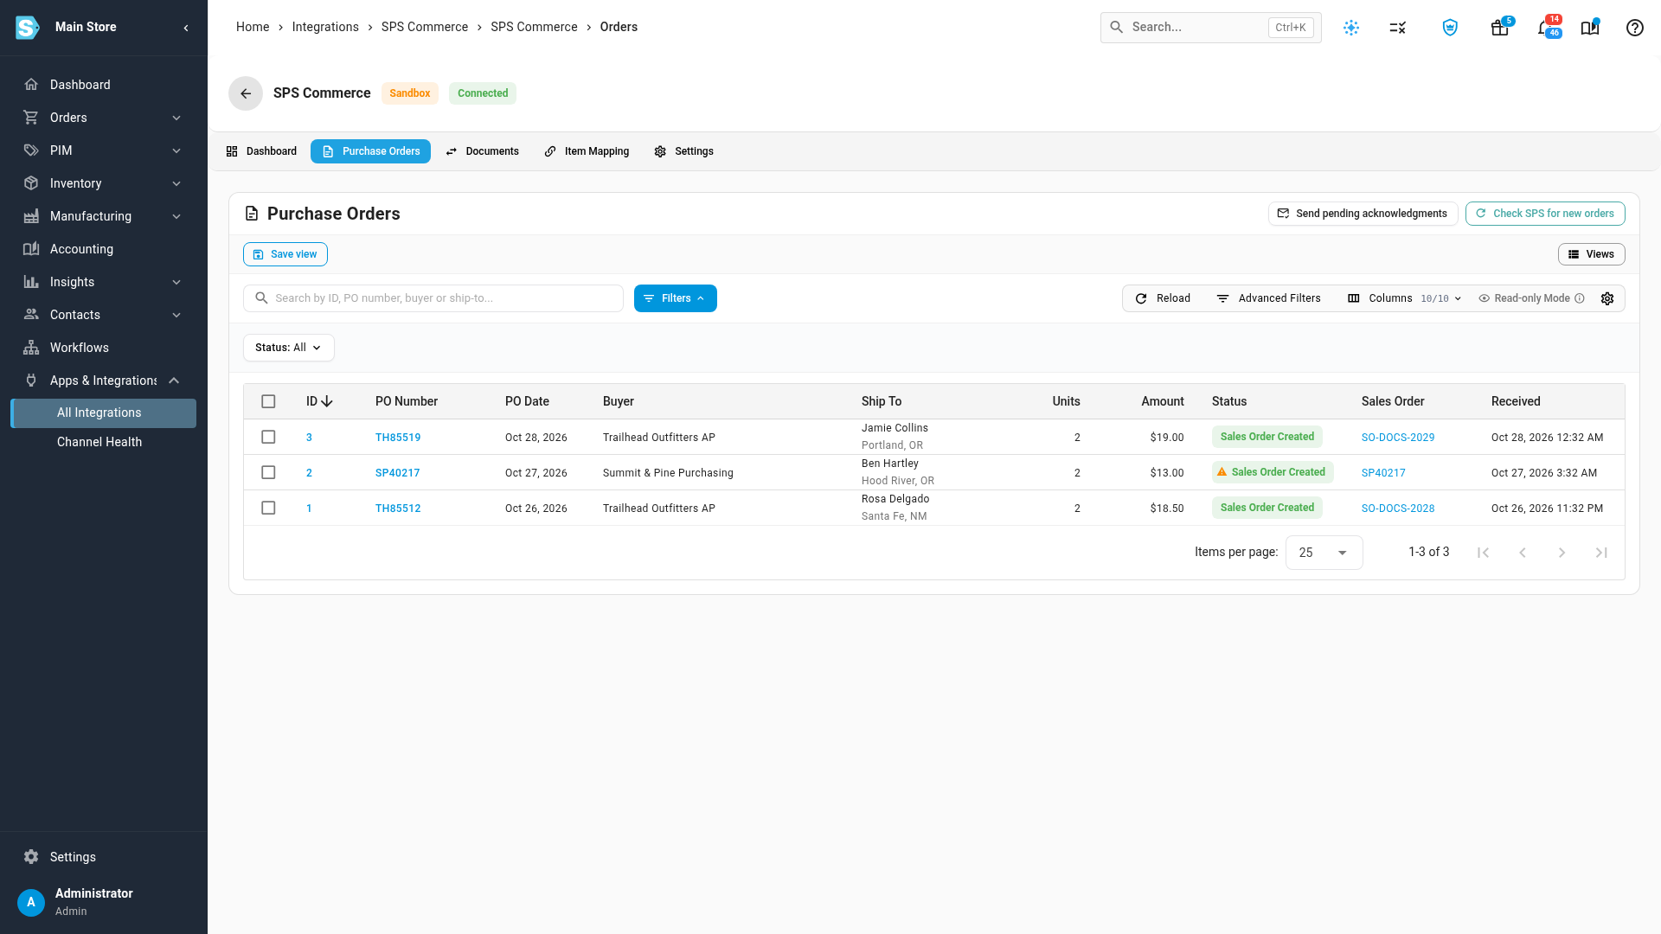Image resolution: width=1661 pixels, height=934 pixels.
Task: Open sales order SO-DOCS-2029 link
Action: [x=1397, y=438]
